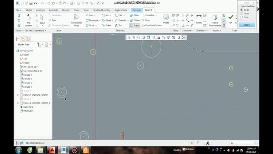Switch to the Analysis tab
This screenshot has height=154, width=273.
coord(41,10)
